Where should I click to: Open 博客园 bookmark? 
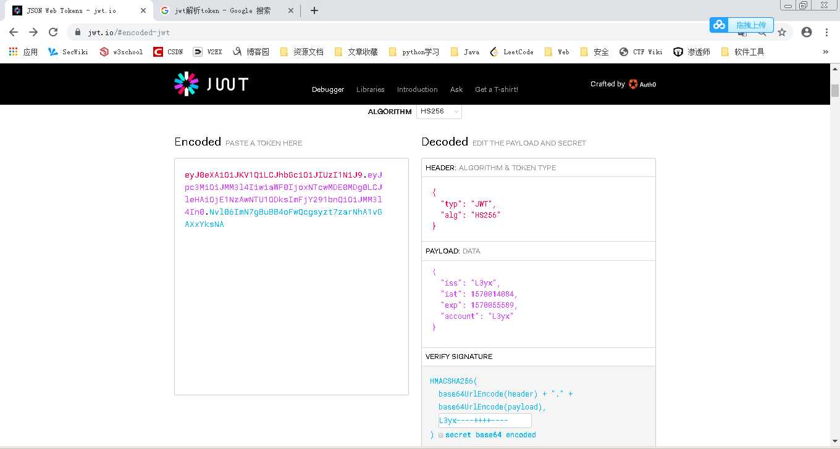pyautogui.click(x=251, y=52)
